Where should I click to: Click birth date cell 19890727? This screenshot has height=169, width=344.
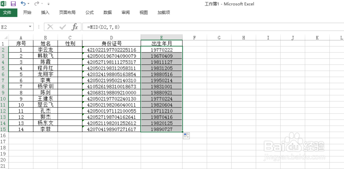click(162, 129)
